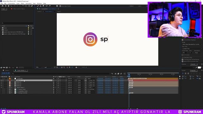
Task: Click the eyedropper icon in Character panel
Action: [x=196, y=67]
